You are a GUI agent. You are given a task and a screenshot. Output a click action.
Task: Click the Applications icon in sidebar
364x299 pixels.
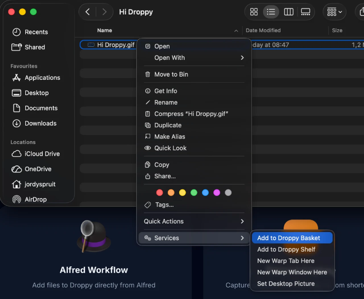16,78
